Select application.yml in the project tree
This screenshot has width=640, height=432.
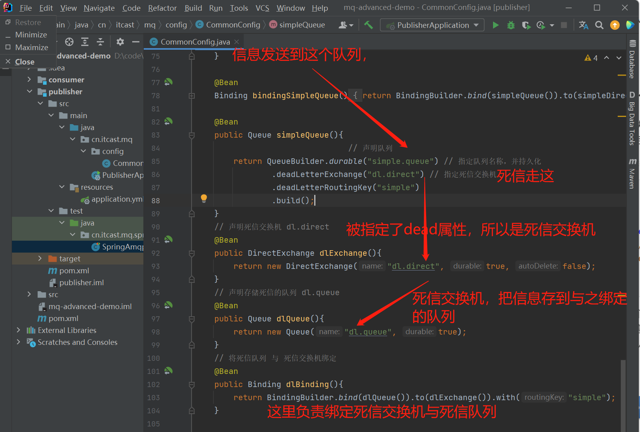pos(112,199)
